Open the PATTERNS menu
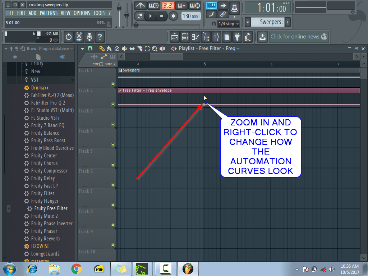 tap(49, 13)
